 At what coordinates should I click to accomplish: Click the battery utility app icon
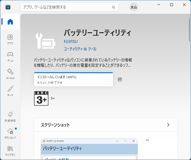pyautogui.click(x=45, y=41)
